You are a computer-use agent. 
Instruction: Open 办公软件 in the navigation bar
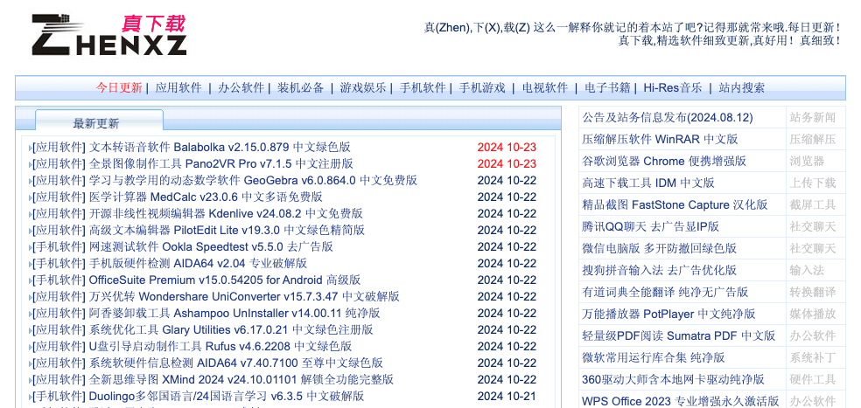tap(241, 87)
